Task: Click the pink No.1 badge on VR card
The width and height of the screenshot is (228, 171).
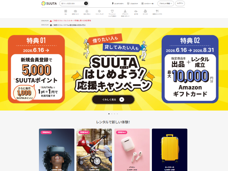Action: coord(46,132)
